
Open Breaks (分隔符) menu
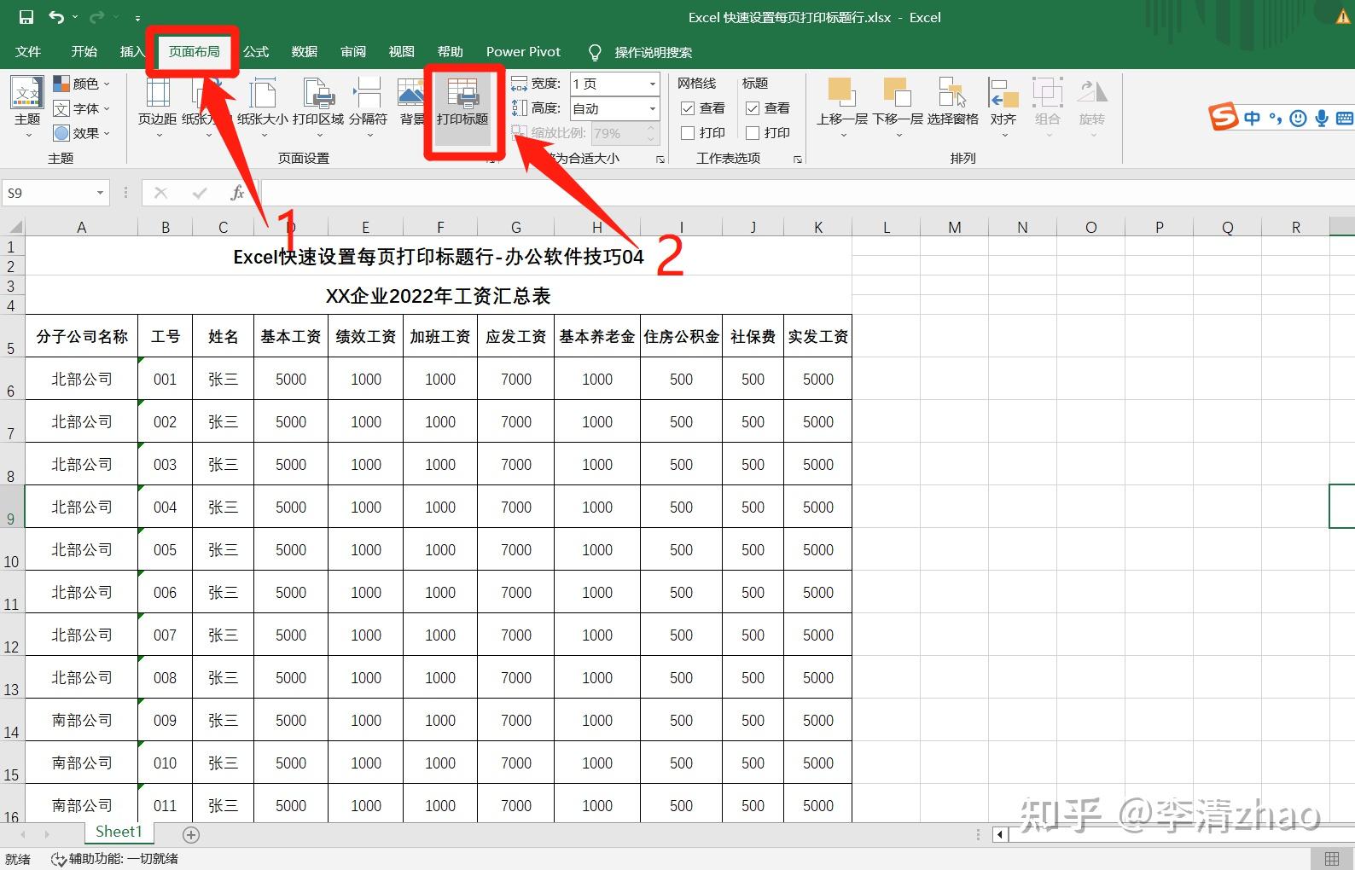(369, 107)
